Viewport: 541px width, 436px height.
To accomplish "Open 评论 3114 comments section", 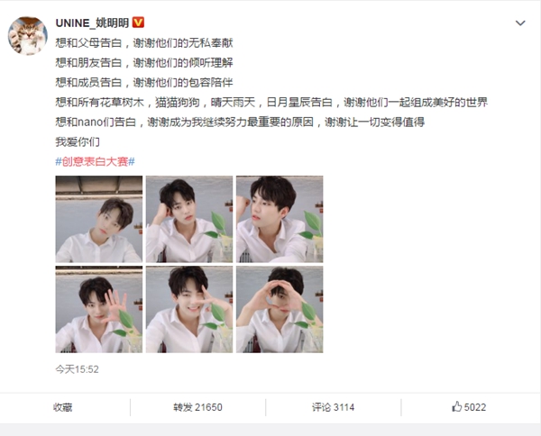I will tap(334, 407).
